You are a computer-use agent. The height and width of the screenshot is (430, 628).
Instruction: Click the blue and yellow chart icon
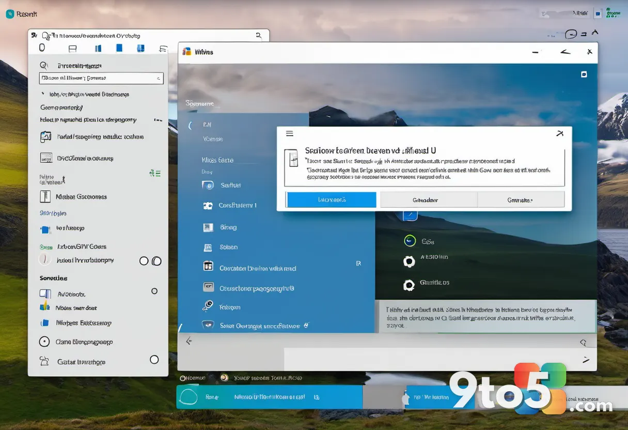pos(45,306)
